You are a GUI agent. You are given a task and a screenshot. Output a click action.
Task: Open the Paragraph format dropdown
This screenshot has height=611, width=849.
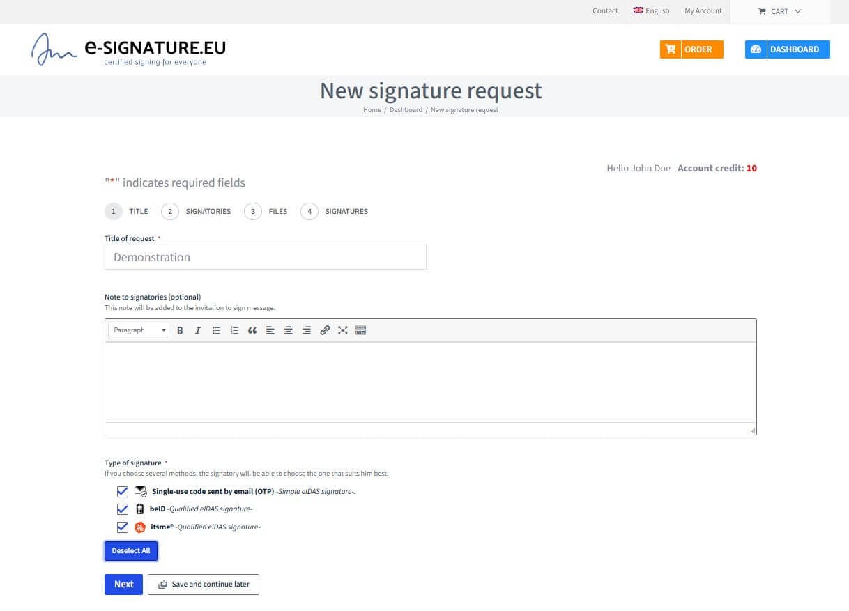[x=139, y=330]
